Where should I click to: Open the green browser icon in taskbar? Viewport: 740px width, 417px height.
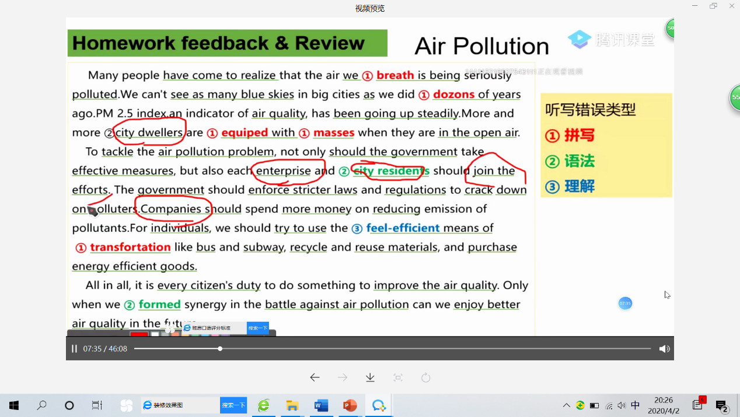coord(264,405)
